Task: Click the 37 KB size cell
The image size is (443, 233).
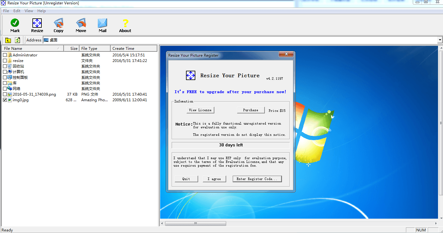Action: pos(72,94)
